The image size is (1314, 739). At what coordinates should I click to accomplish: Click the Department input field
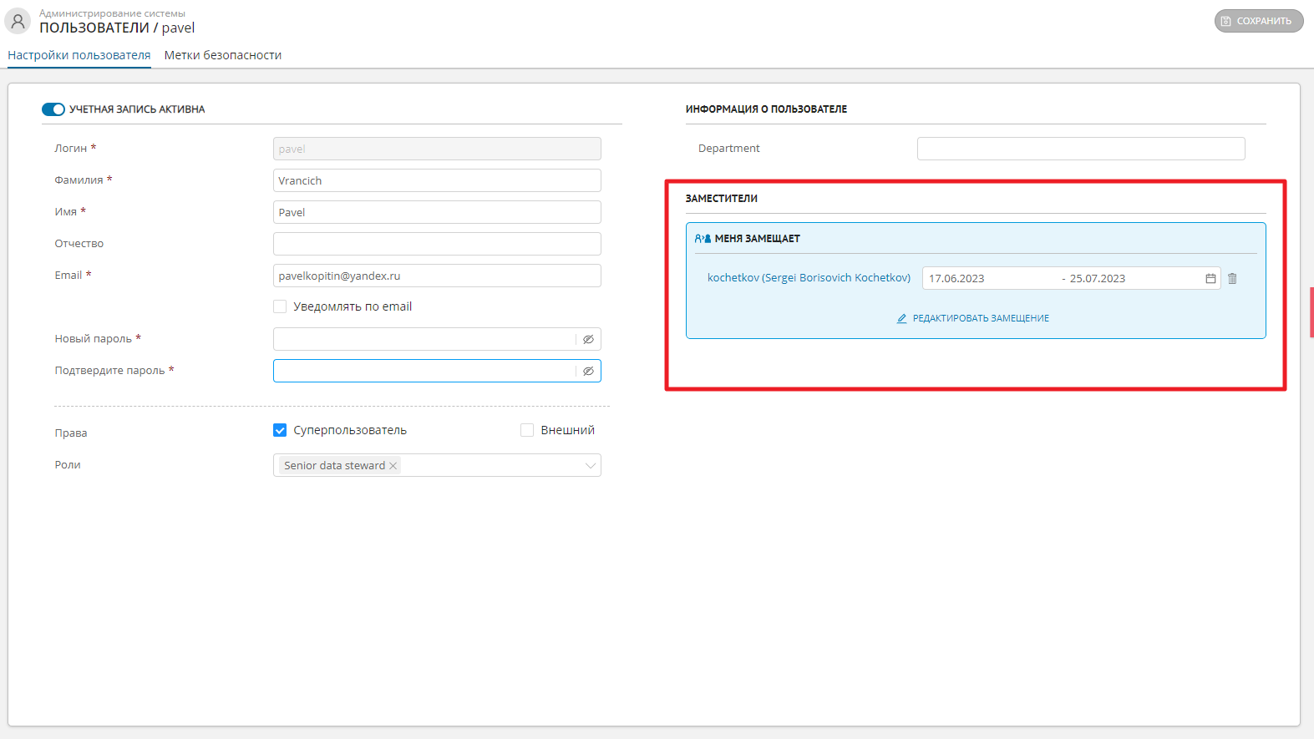click(x=1081, y=149)
